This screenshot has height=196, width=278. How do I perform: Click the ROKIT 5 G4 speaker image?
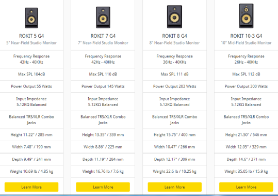tap(31, 18)
